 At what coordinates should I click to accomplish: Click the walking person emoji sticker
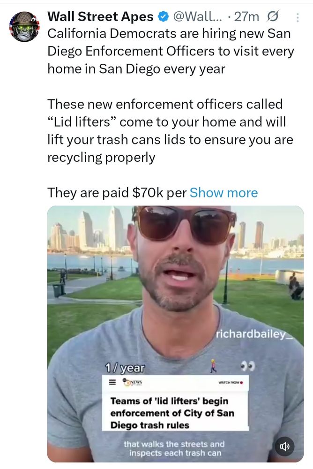coord(213,366)
